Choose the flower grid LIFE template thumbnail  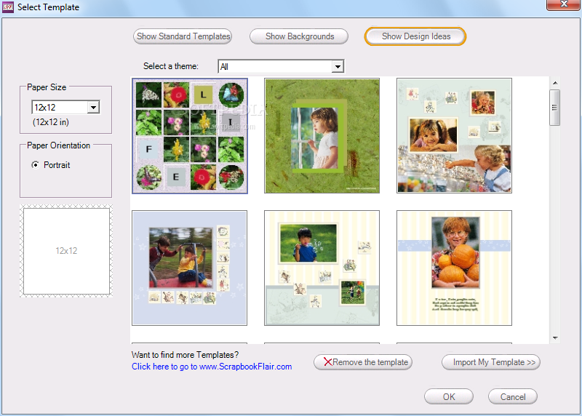190,136
